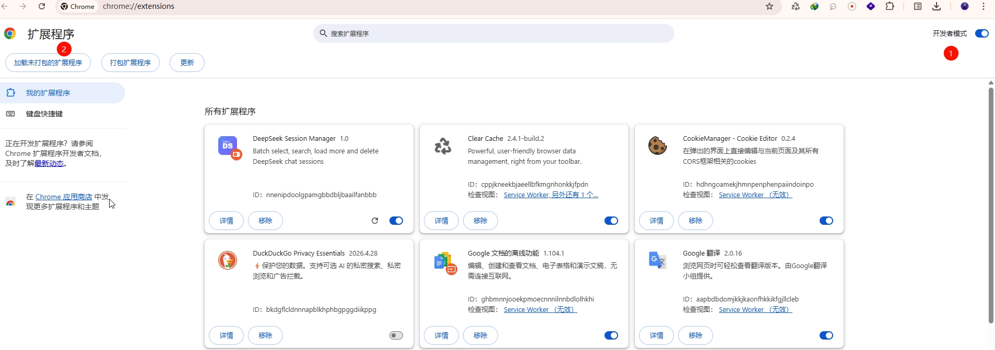995x350 pixels.
Task: Bookmark this page with the star icon
Action: click(x=769, y=6)
